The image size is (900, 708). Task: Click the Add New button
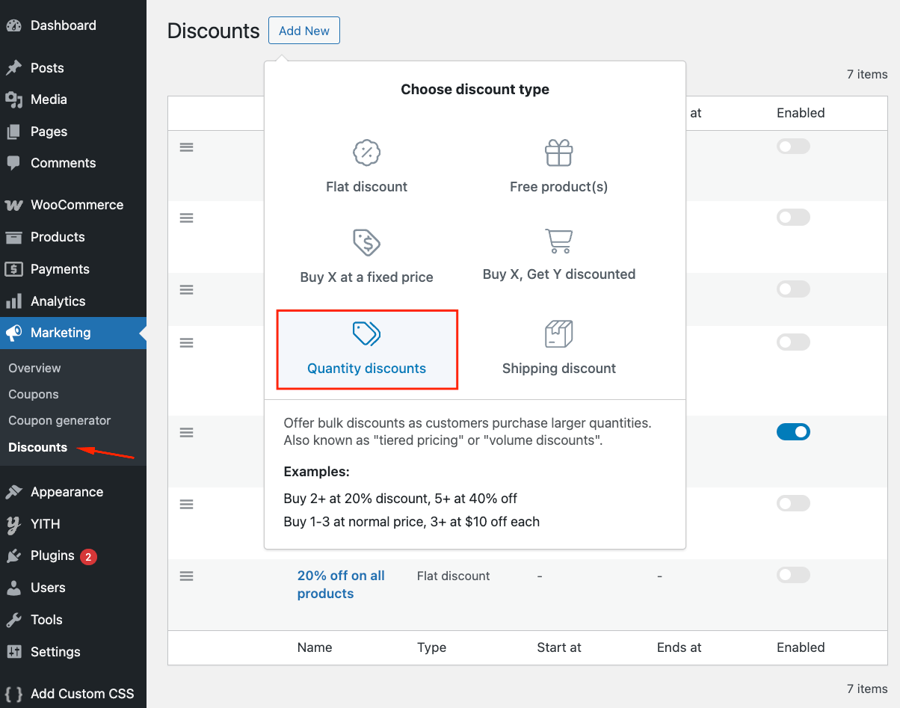point(303,31)
